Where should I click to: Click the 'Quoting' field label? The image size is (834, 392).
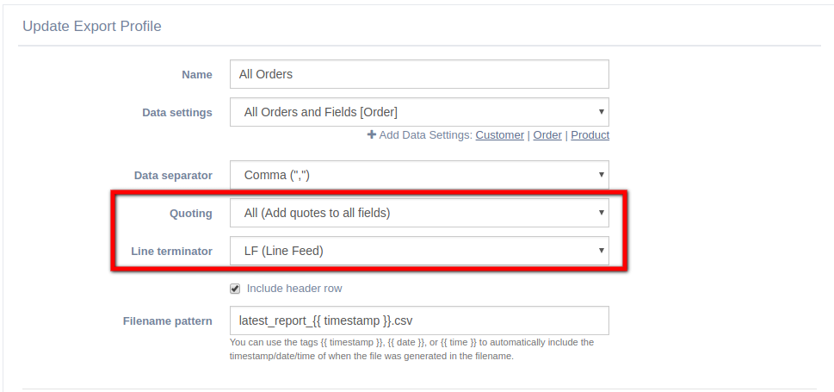coord(191,213)
